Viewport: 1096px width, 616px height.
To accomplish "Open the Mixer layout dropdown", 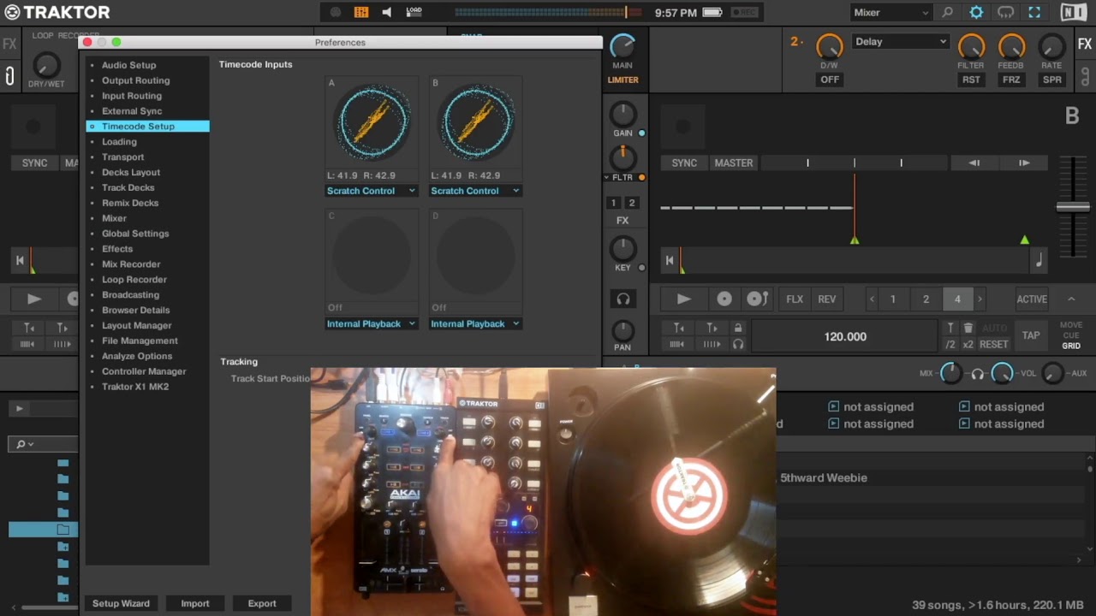I will pos(890,13).
